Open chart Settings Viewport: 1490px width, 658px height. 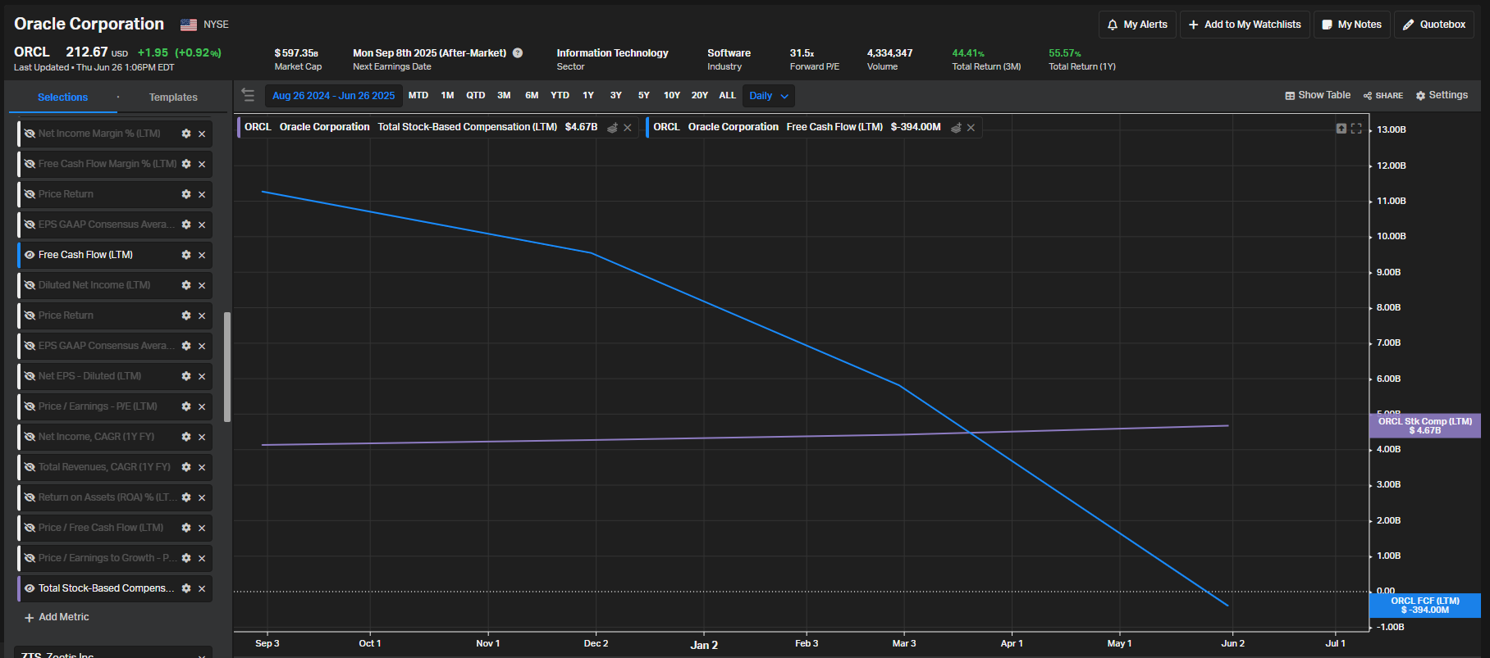point(1442,96)
